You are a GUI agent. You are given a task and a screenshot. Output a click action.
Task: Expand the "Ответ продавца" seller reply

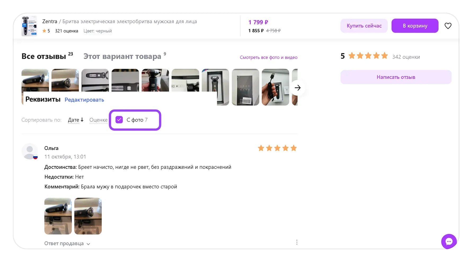click(67, 243)
